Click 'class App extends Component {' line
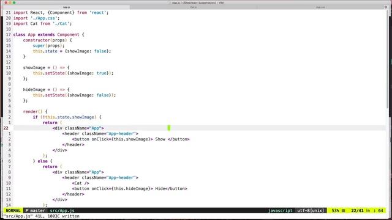The image size is (392, 220). coord(49,34)
